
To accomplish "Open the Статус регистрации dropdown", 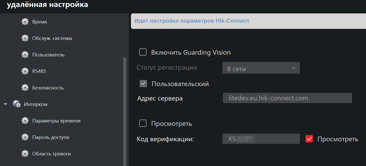I will click(x=261, y=68).
